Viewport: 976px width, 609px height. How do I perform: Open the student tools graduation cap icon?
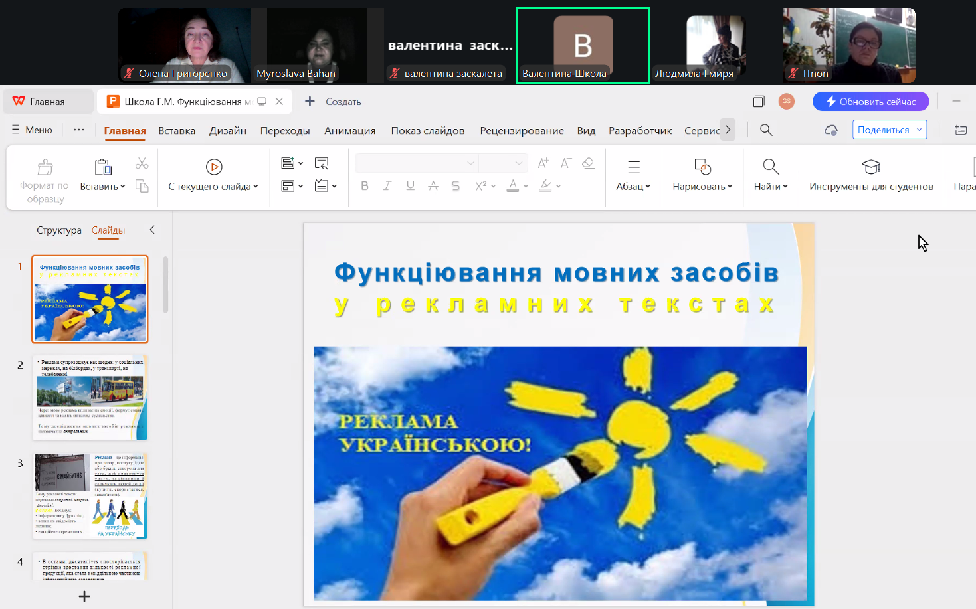(x=870, y=167)
